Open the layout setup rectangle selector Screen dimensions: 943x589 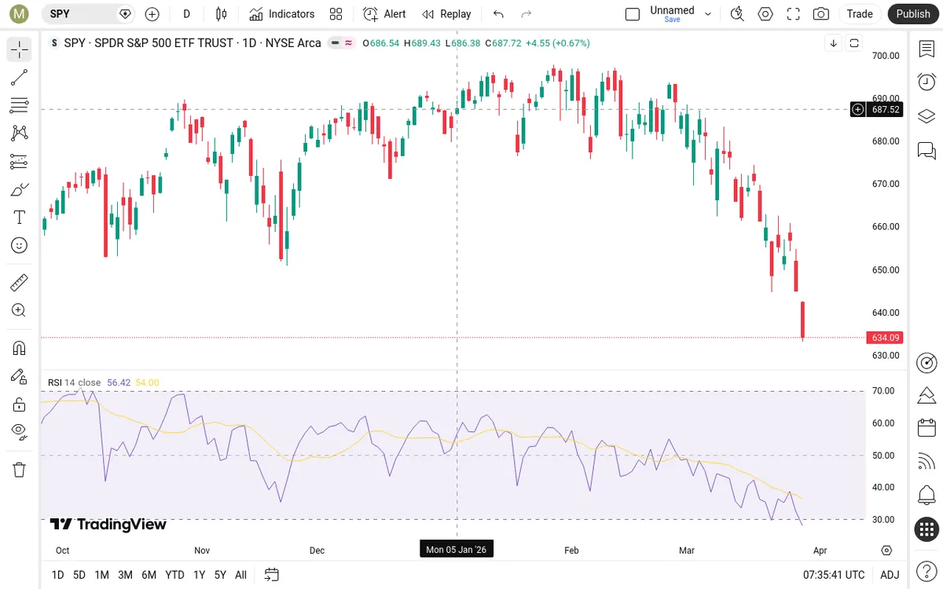[x=633, y=14]
